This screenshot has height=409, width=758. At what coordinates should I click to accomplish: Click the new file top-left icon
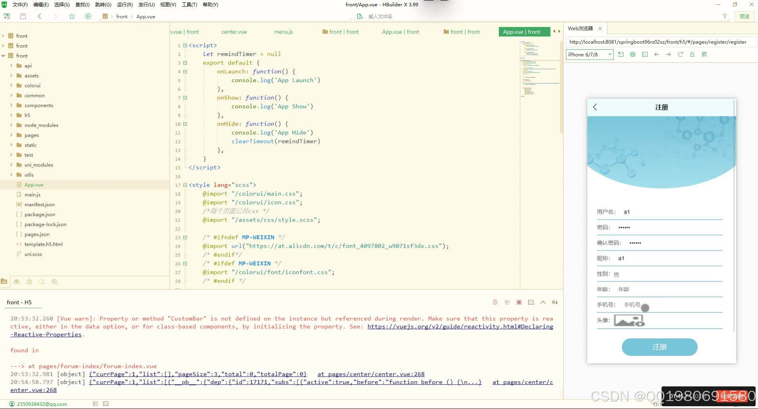(7, 16)
